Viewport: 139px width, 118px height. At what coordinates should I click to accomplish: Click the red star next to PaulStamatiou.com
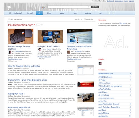(x=34, y=25)
